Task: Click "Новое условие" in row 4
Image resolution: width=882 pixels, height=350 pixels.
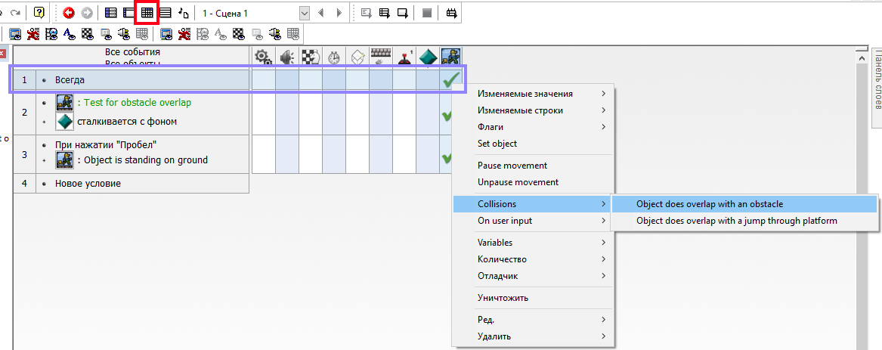Action: (x=88, y=184)
